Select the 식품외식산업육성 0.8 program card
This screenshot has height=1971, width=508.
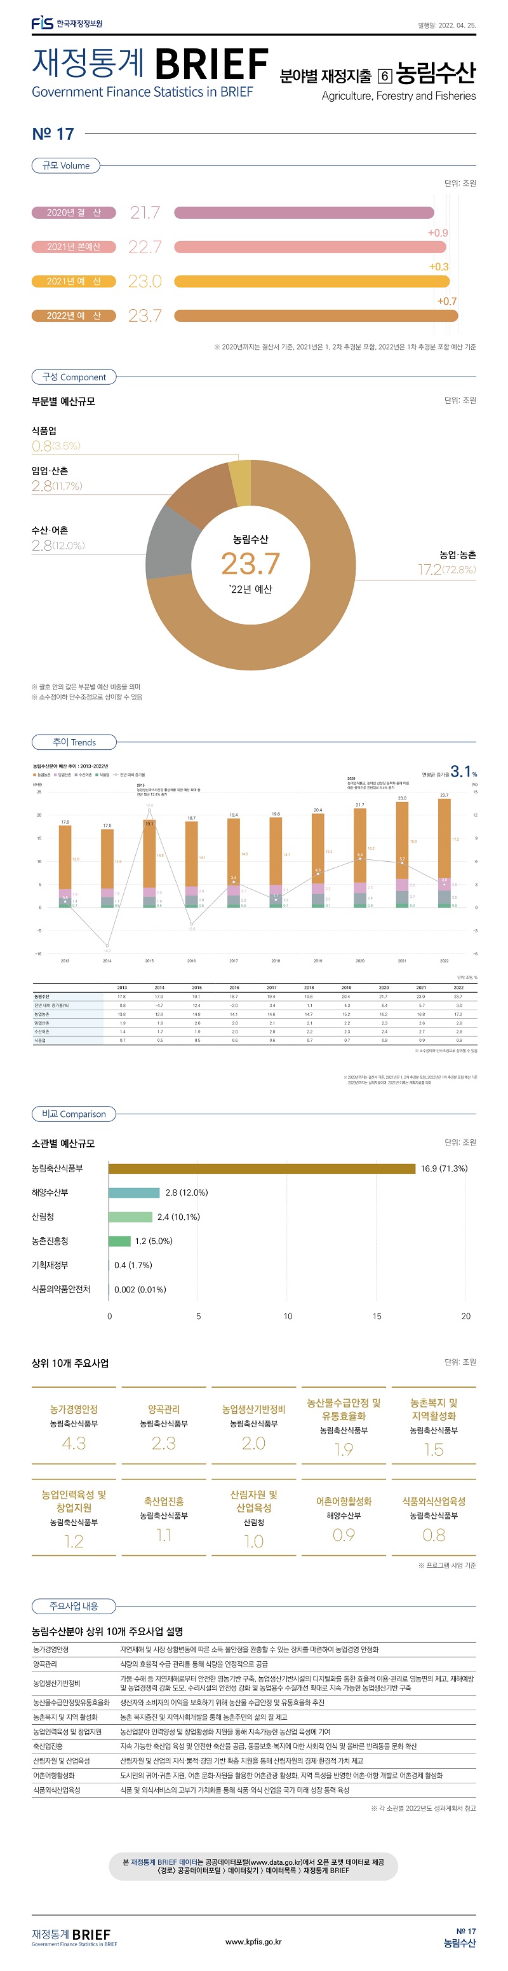click(x=434, y=1518)
